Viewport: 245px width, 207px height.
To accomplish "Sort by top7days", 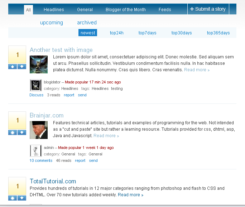I will point(147,33).
